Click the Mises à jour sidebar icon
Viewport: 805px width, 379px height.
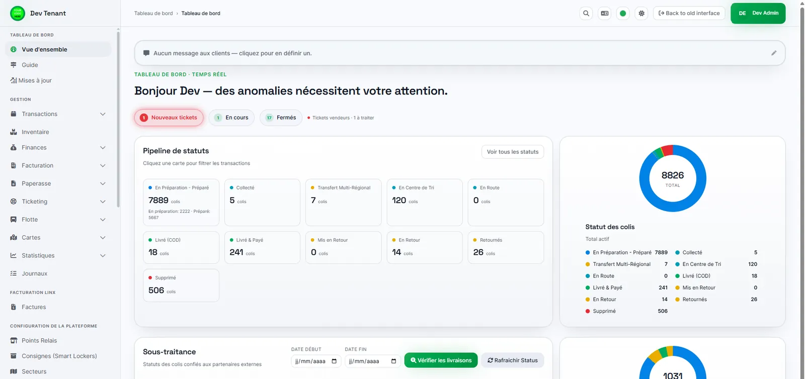[14, 80]
